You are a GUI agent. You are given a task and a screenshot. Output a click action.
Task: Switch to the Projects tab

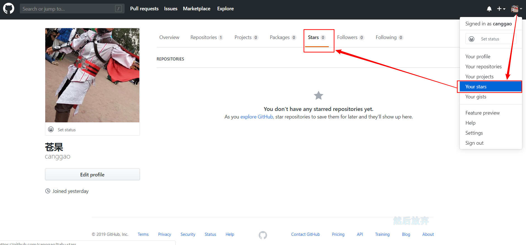coord(246,37)
